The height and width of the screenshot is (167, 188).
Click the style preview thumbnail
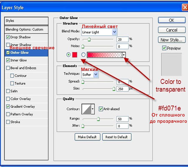click(x=171, y=64)
